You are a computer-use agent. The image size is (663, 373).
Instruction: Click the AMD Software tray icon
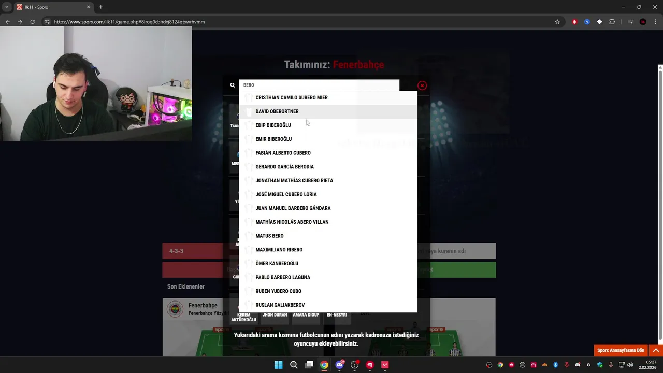coord(534,365)
